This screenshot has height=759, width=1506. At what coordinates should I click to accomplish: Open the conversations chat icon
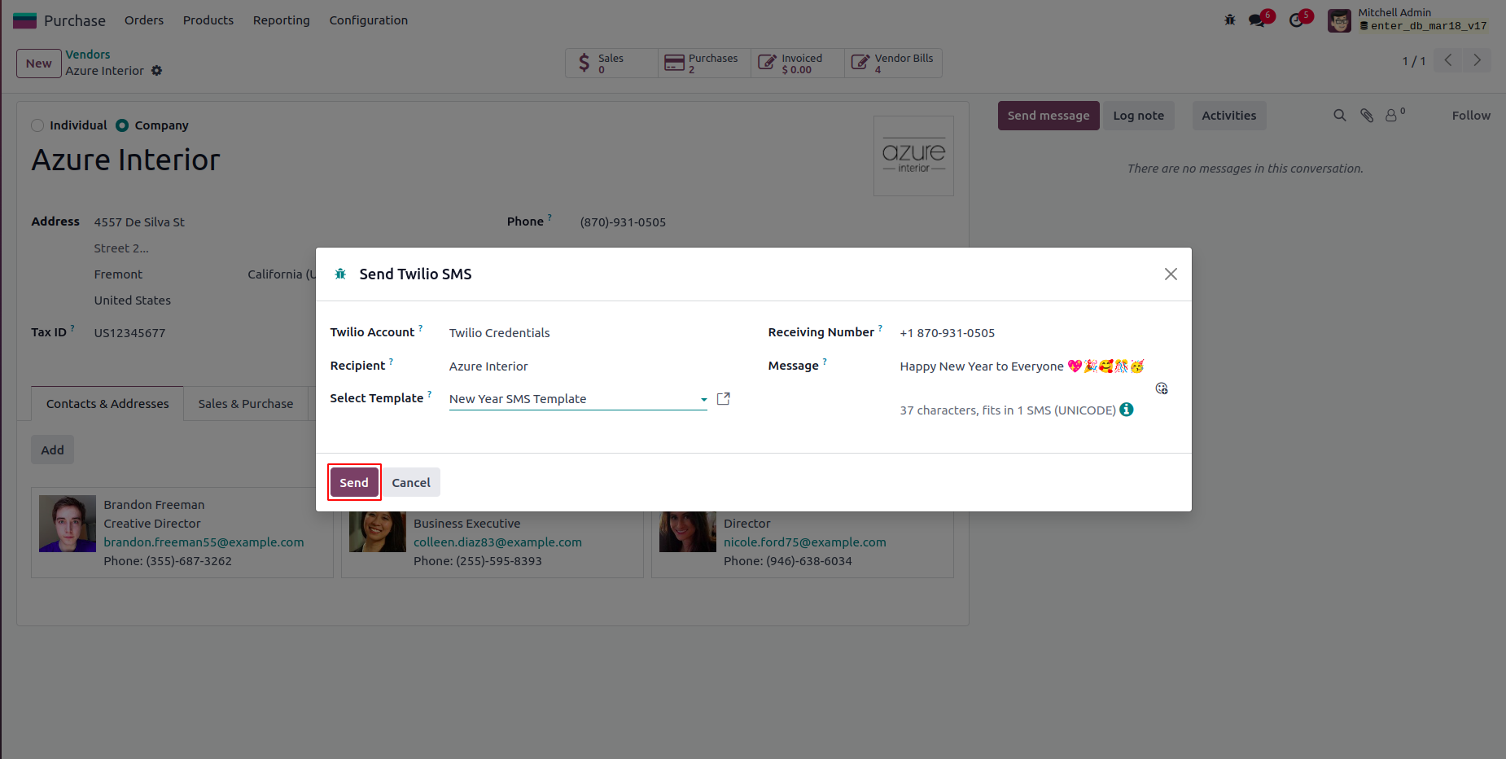coord(1258,20)
